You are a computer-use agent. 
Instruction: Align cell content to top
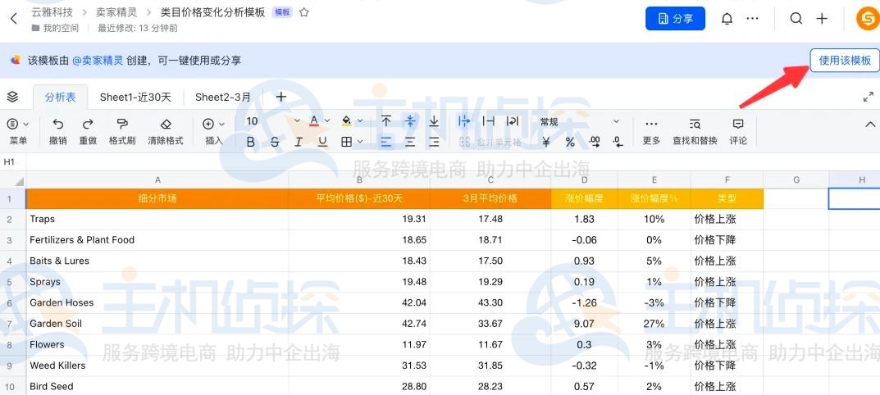coord(386,121)
